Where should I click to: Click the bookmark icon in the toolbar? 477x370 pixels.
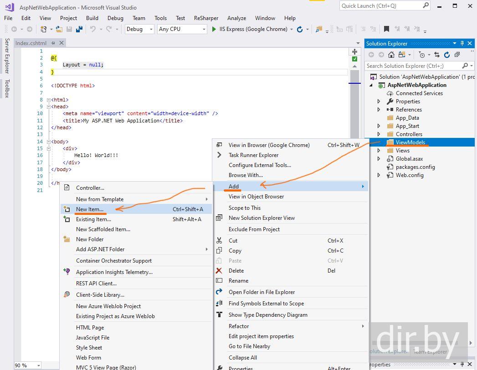(x=386, y=29)
